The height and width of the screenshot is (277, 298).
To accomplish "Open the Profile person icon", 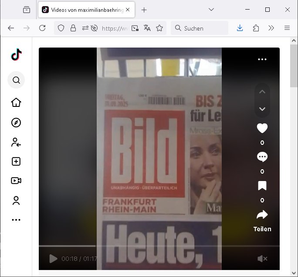I will coord(16,201).
